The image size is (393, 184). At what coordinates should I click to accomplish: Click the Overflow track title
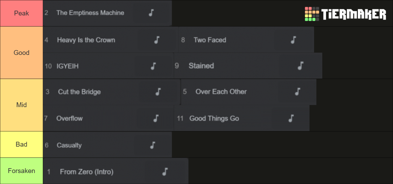(69, 118)
